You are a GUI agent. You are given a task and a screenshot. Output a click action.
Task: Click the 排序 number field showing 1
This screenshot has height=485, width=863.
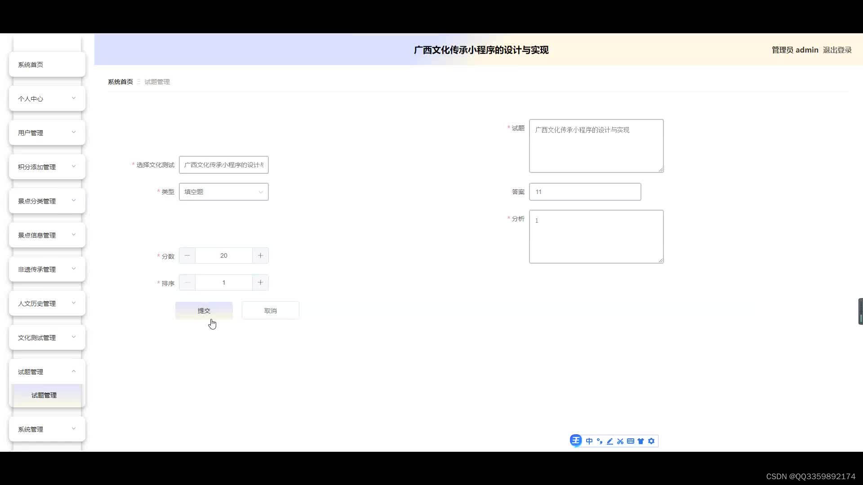(x=224, y=282)
